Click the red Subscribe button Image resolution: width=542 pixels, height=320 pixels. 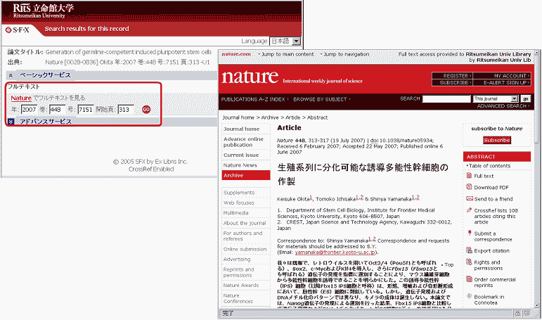point(497,140)
